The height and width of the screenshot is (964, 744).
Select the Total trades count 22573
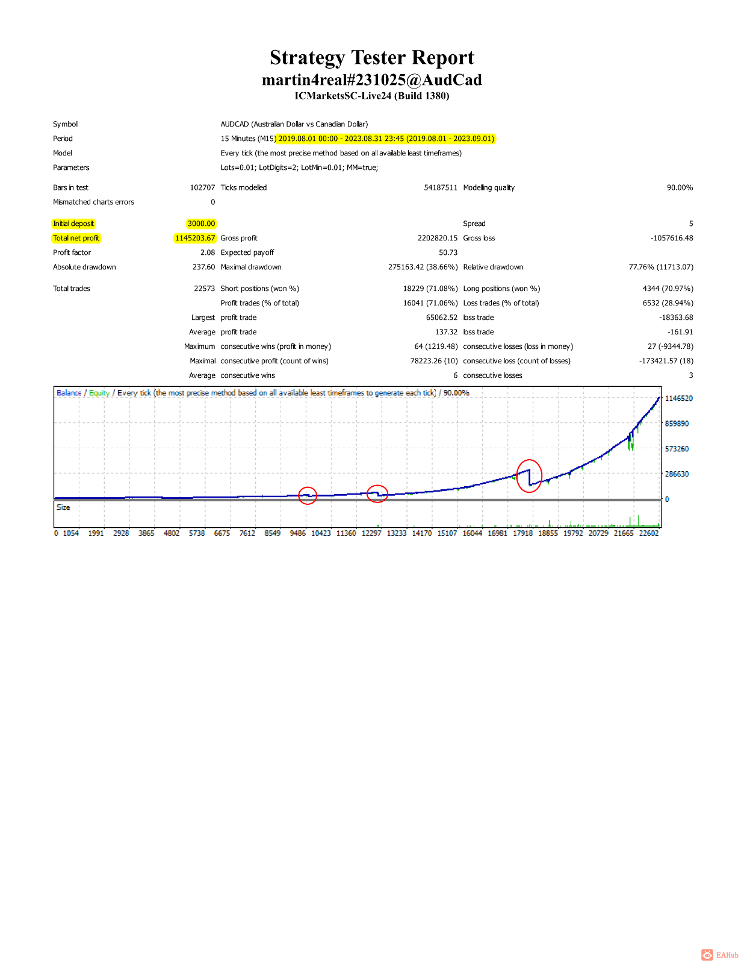click(x=204, y=289)
